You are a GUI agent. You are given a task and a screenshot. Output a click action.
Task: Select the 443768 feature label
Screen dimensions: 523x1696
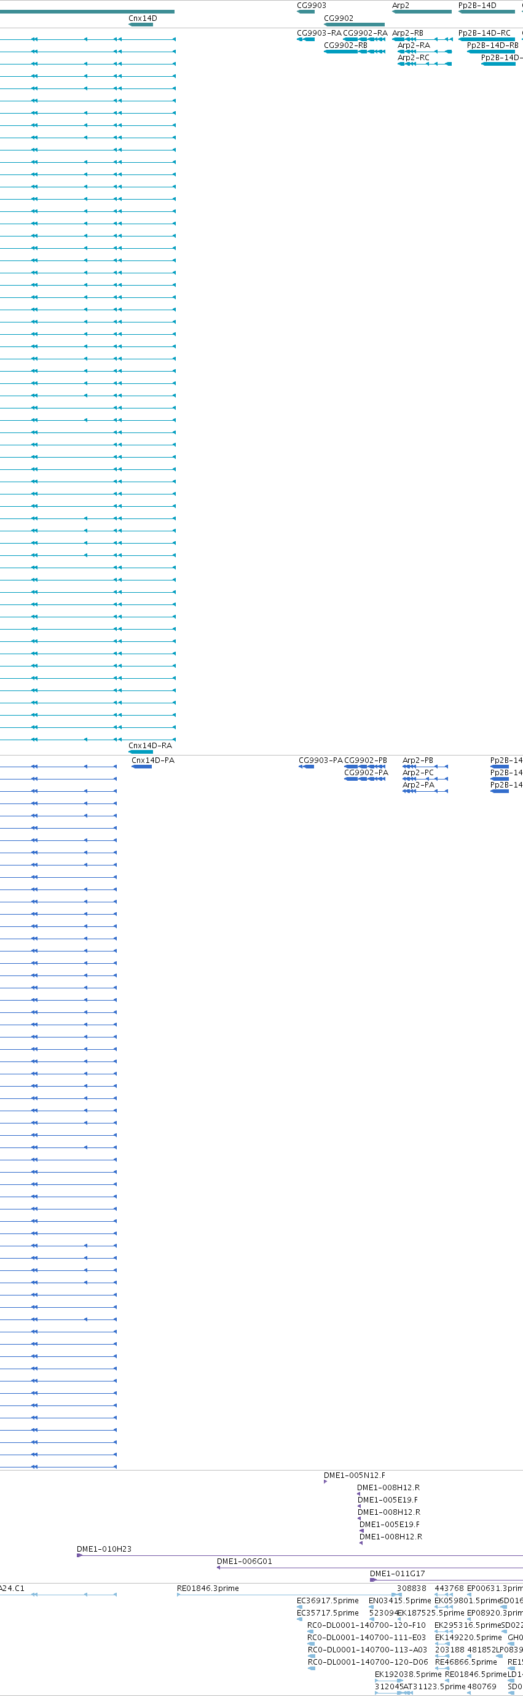(x=449, y=1589)
